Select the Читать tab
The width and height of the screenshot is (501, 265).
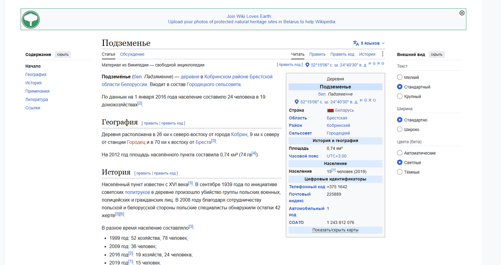298,54
